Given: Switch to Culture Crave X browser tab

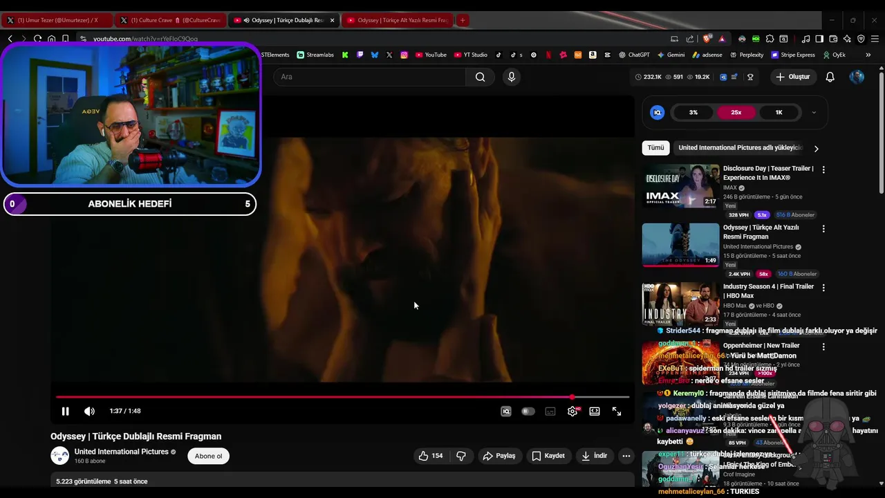Looking at the screenshot, I should point(169,20).
